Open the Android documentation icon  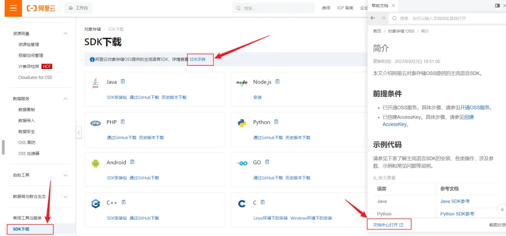click(132, 162)
